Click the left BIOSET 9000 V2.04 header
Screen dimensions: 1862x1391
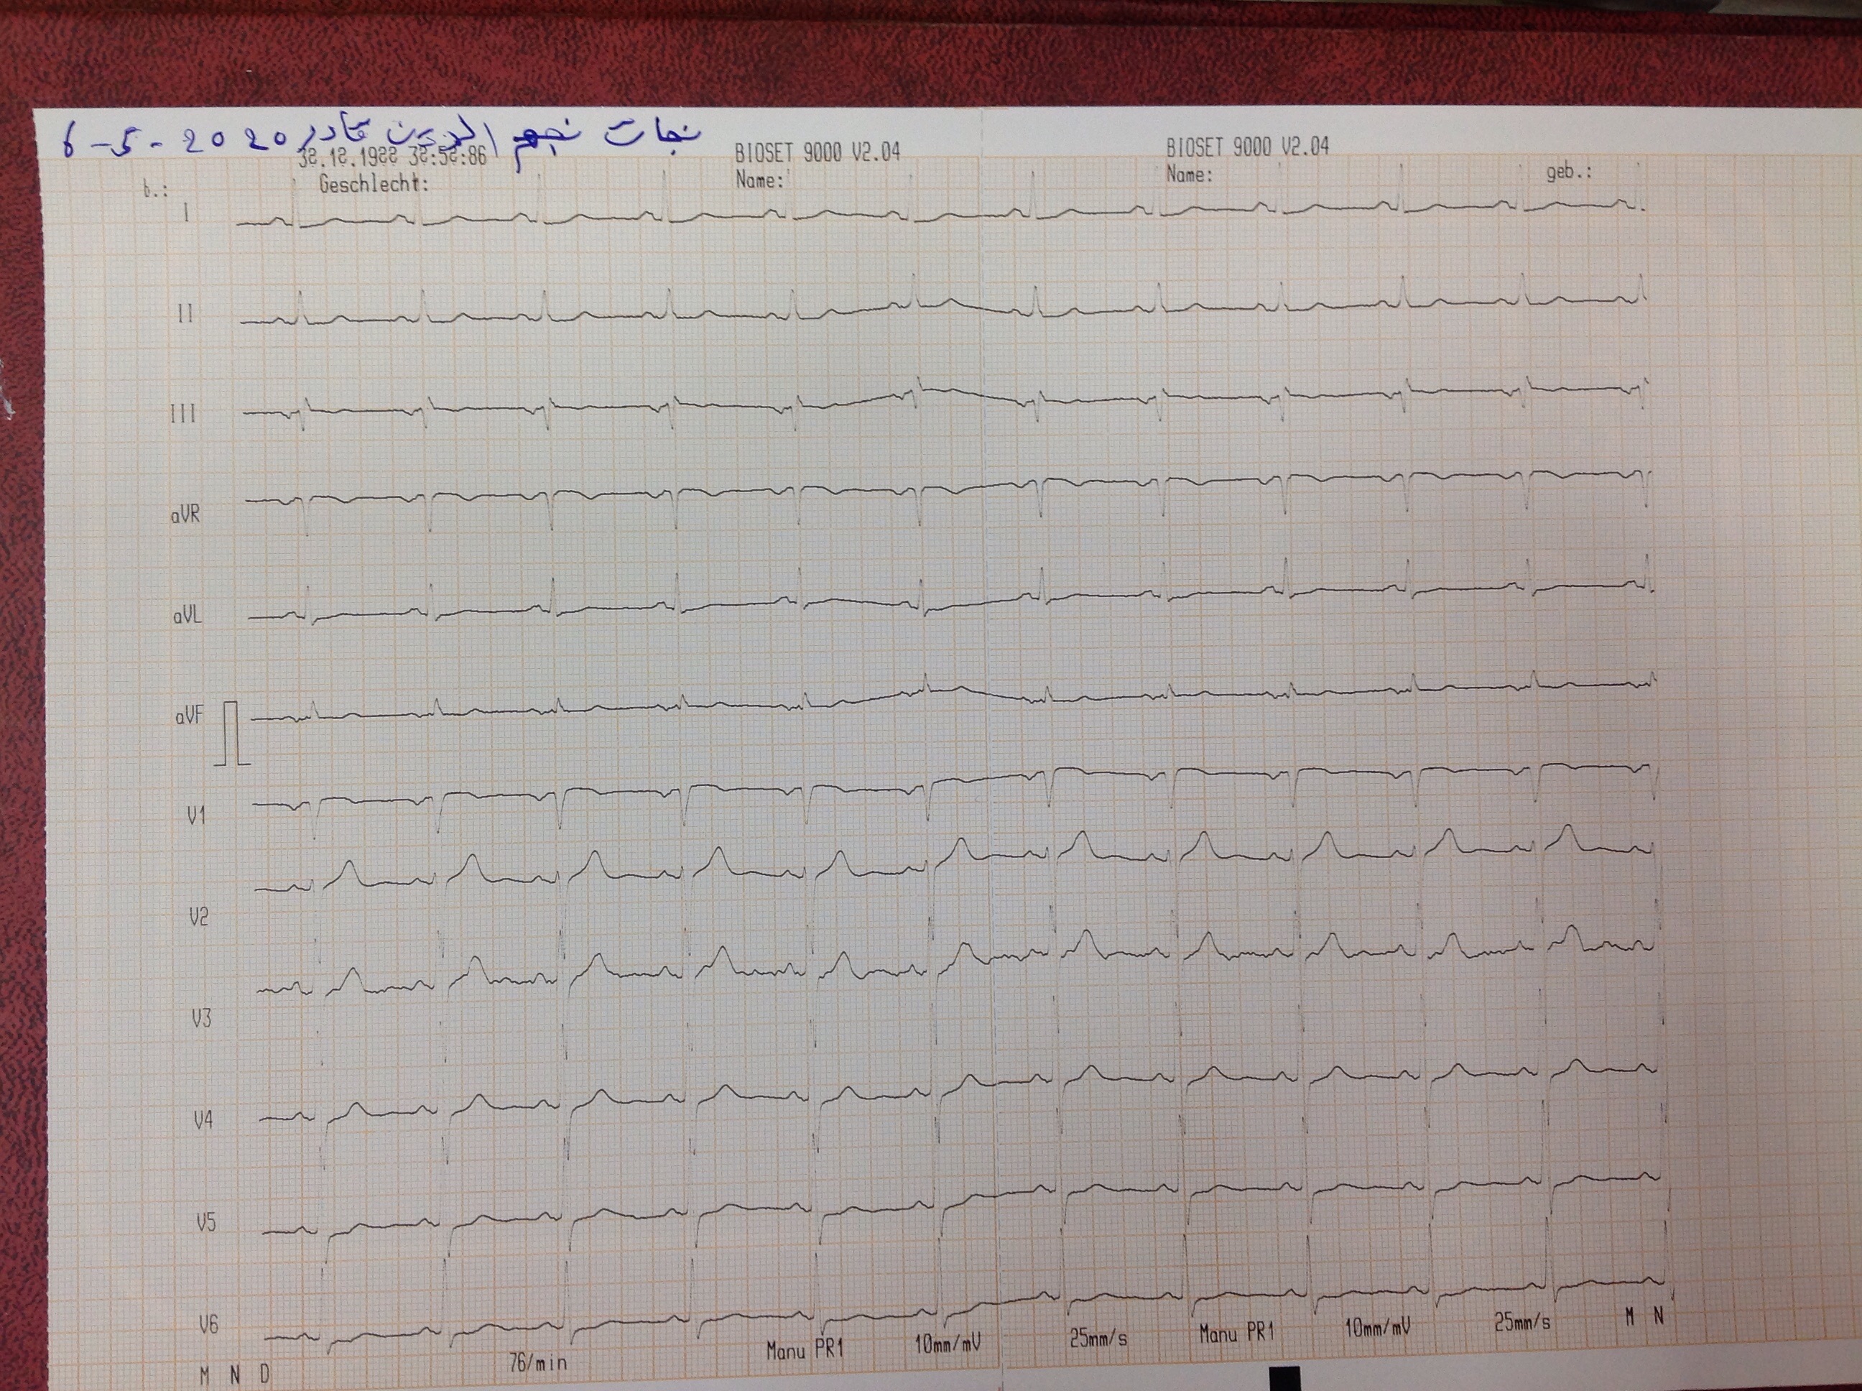tap(817, 152)
